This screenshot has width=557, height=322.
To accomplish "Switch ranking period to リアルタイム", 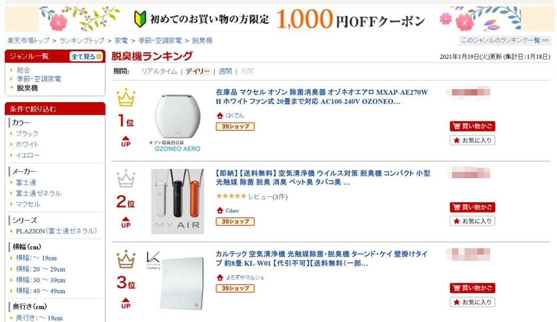I will click(x=159, y=72).
